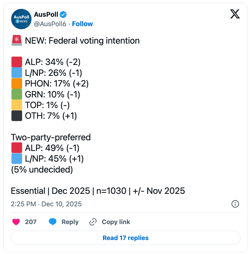Click the copy link chain icon
This screenshot has width=251, height=254.
[x=93, y=222]
